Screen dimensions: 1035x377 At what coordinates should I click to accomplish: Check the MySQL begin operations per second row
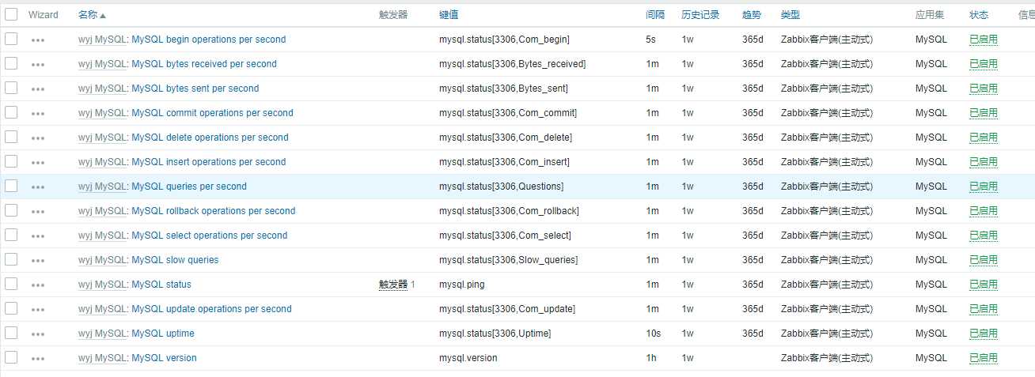11,39
